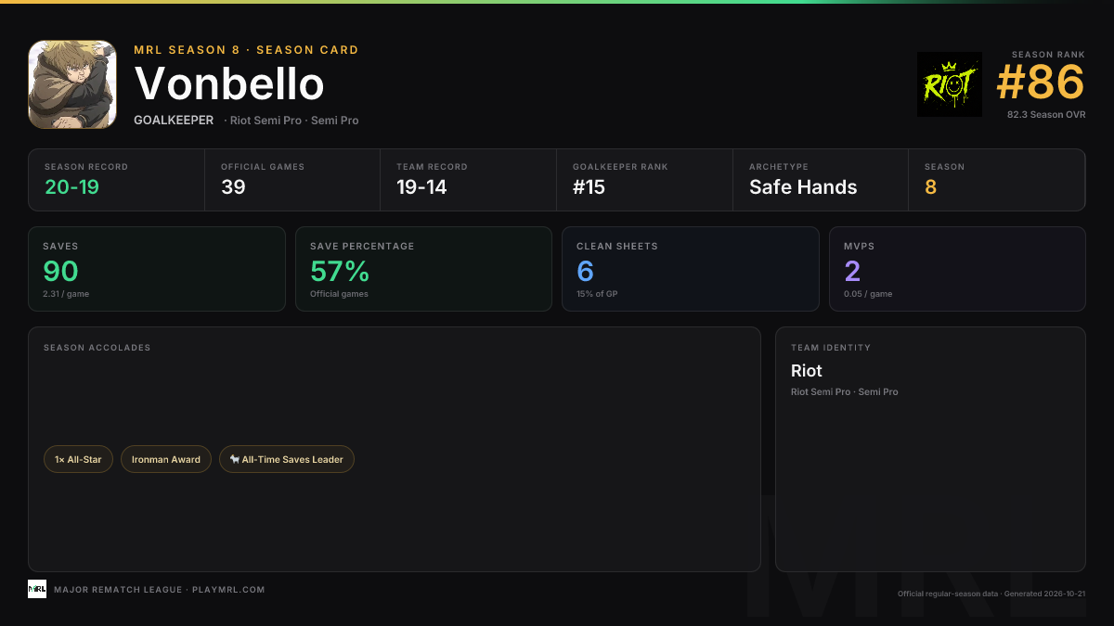This screenshot has height=626, width=1114.
Task: Click the 1× All-Star accolade badge
Action: 79,459
